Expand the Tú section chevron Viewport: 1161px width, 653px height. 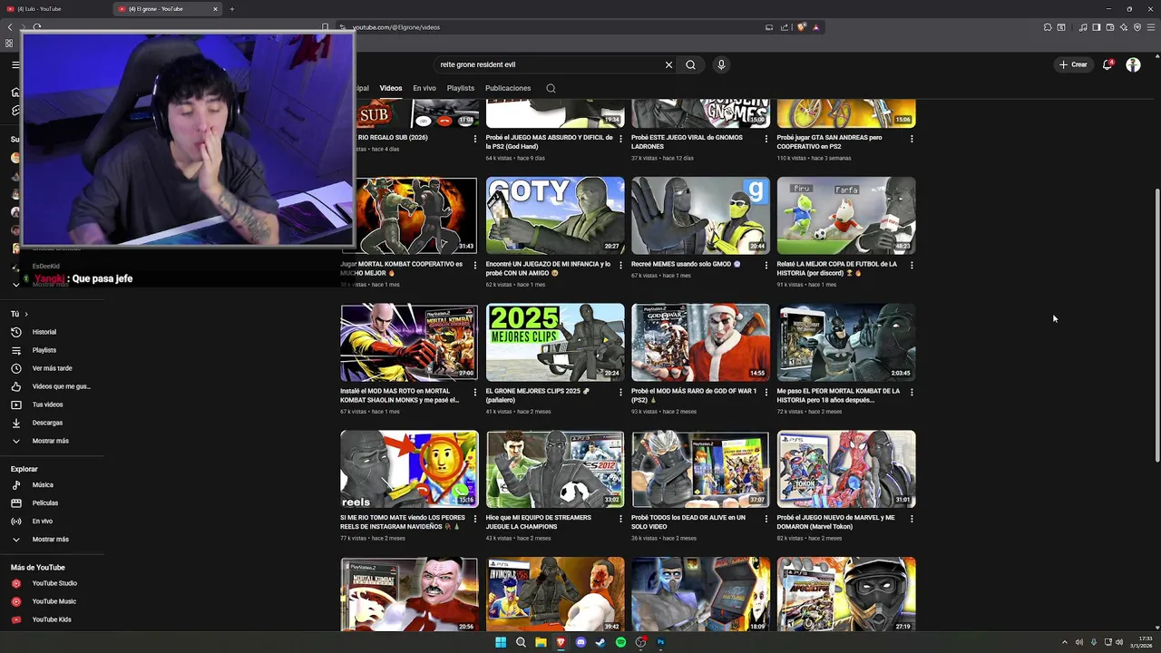pos(26,314)
